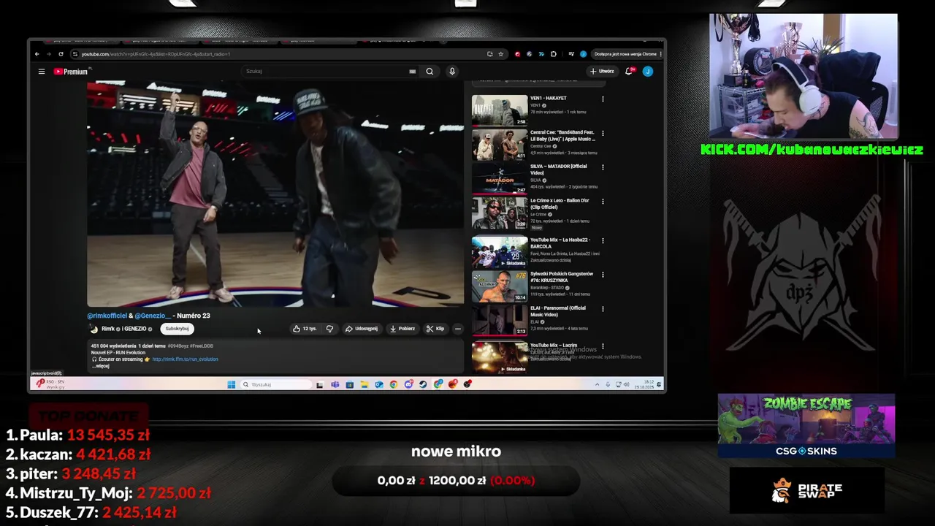Click the search magnifier button on YouTube

tap(430, 72)
